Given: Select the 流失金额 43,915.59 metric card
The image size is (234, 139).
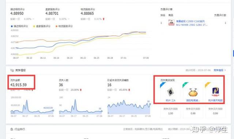Looking at the screenshot, I should tap(22, 82).
